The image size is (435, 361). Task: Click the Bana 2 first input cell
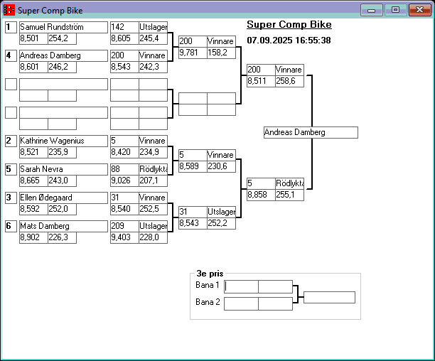(242, 303)
